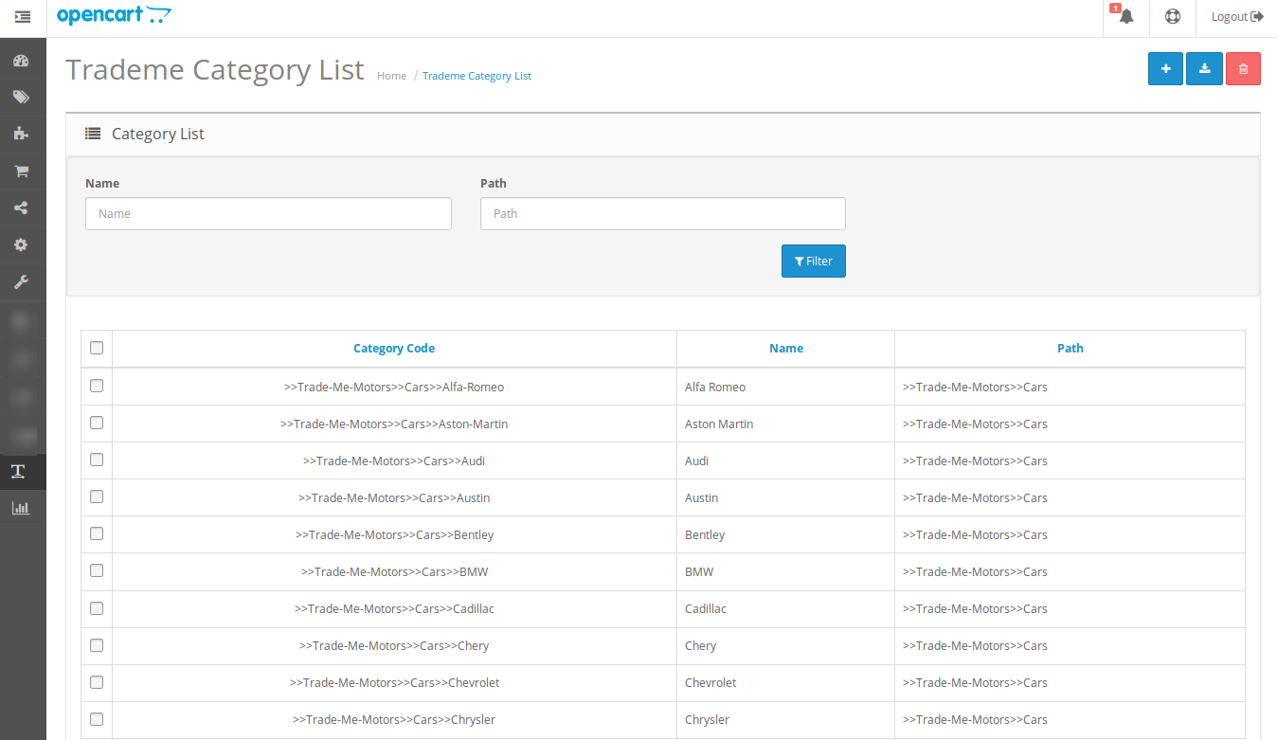Click category code '>>Trade-Me-Motors>>Cars>>Aston-Martin'
Image resolution: width=1277 pixels, height=740 pixels.
click(x=394, y=424)
